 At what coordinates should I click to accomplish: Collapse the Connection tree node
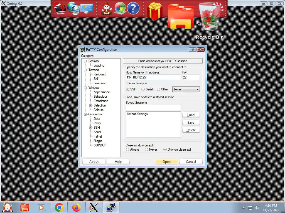coord(85,115)
